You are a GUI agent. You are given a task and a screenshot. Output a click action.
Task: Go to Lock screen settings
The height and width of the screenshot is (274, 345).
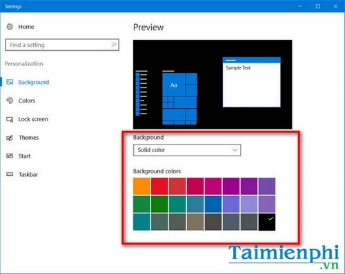point(33,119)
